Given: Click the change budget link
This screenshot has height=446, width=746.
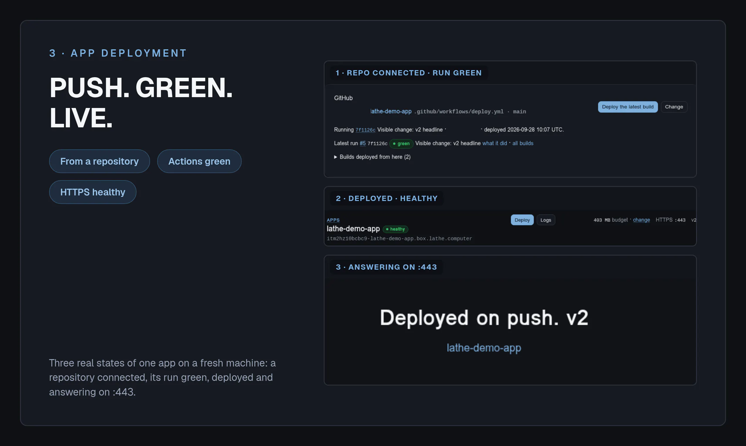Looking at the screenshot, I should click(641, 220).
